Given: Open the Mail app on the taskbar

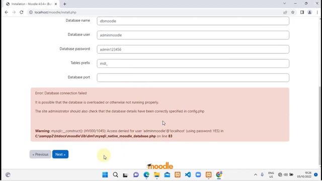Looking at the screenshot, I should click(x=167, y=174).
